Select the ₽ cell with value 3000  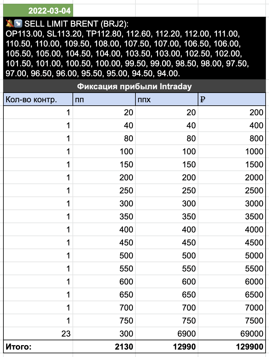point(232,203)
